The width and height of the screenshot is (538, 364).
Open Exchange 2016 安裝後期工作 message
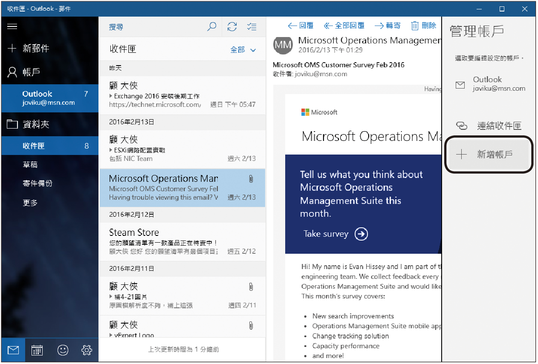(x=182, y=95)
